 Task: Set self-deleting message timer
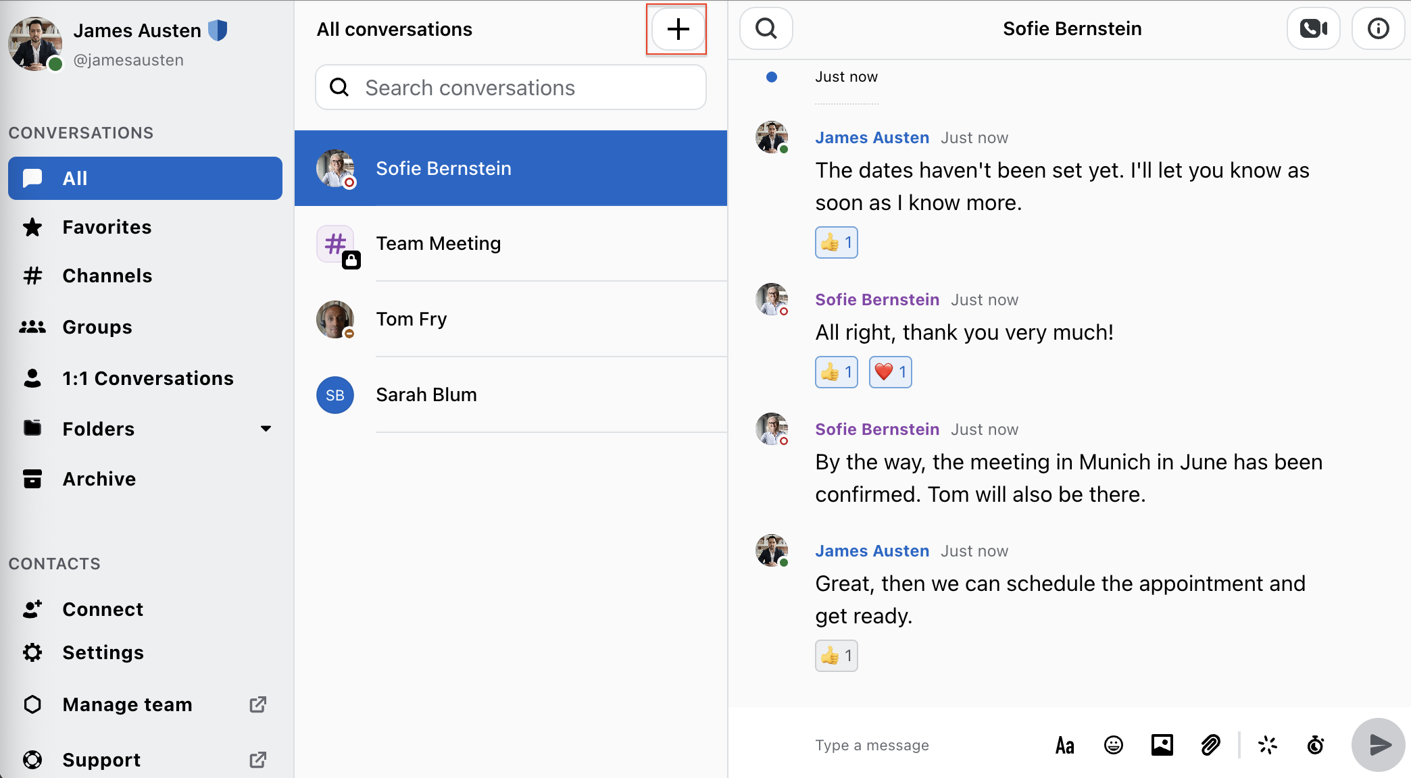pos(1315,745)
